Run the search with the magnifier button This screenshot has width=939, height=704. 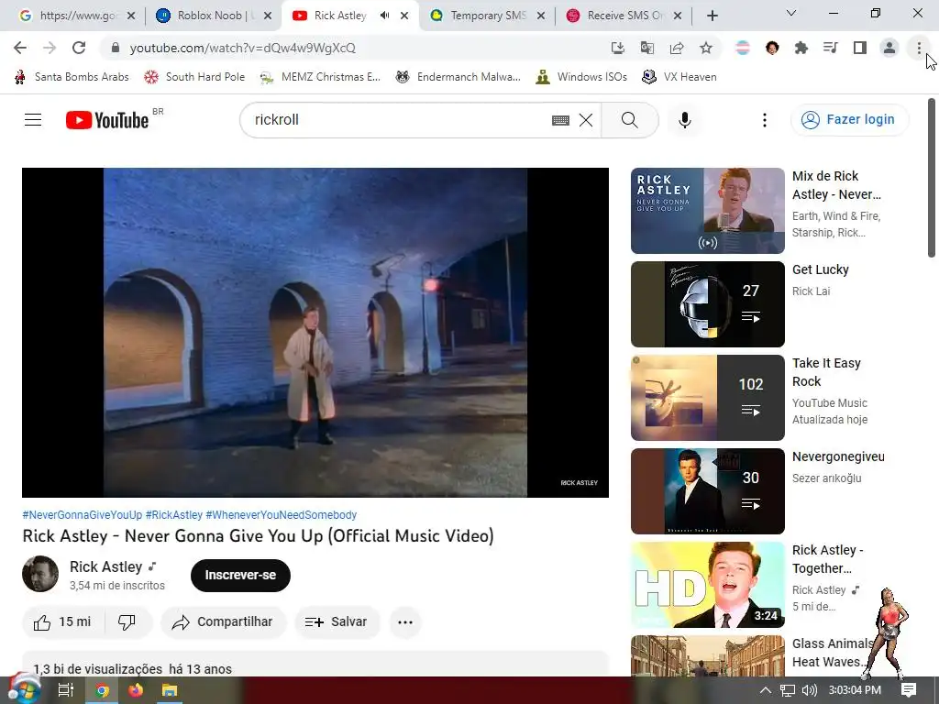coord(630,120)
